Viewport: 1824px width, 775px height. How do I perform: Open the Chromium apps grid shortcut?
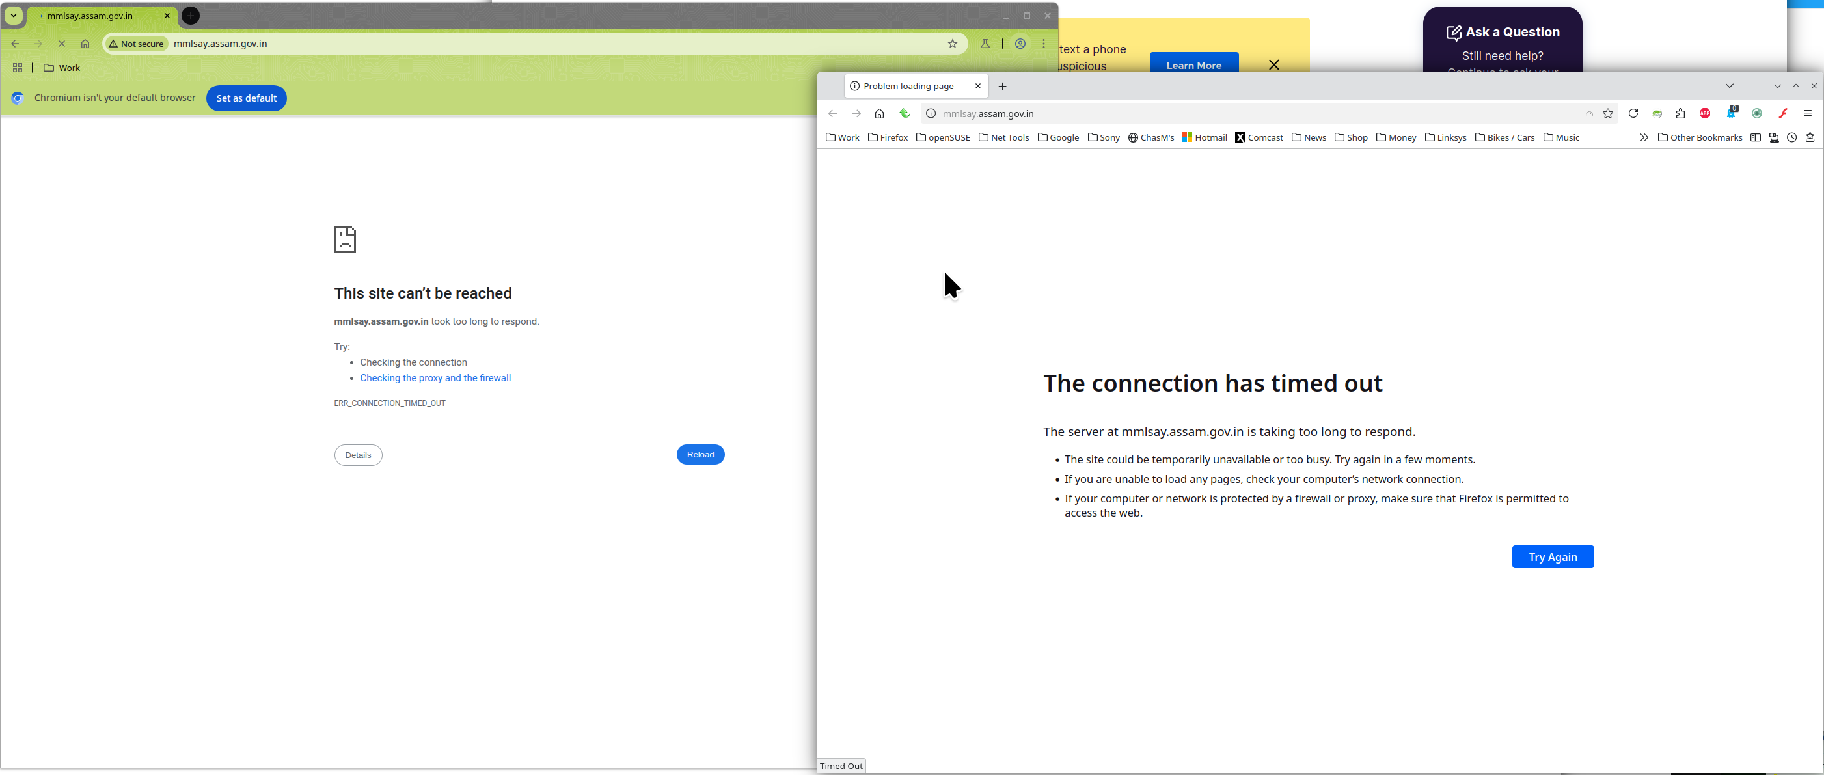(18, 68)
